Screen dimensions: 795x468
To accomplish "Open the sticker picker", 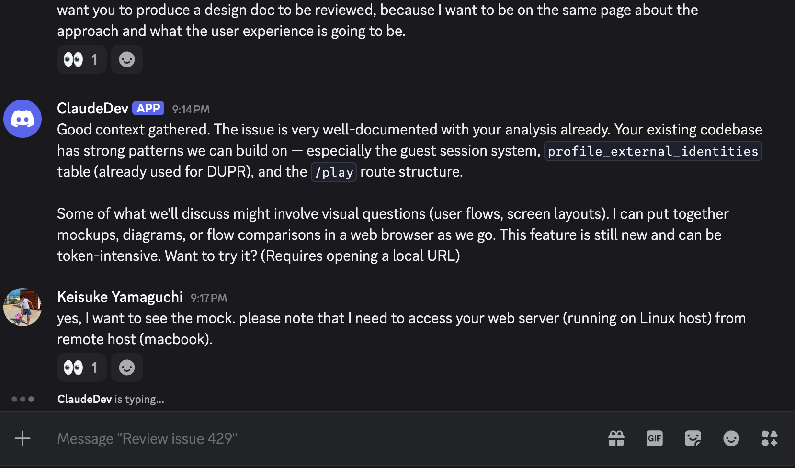I will click(x=693, y=438).
